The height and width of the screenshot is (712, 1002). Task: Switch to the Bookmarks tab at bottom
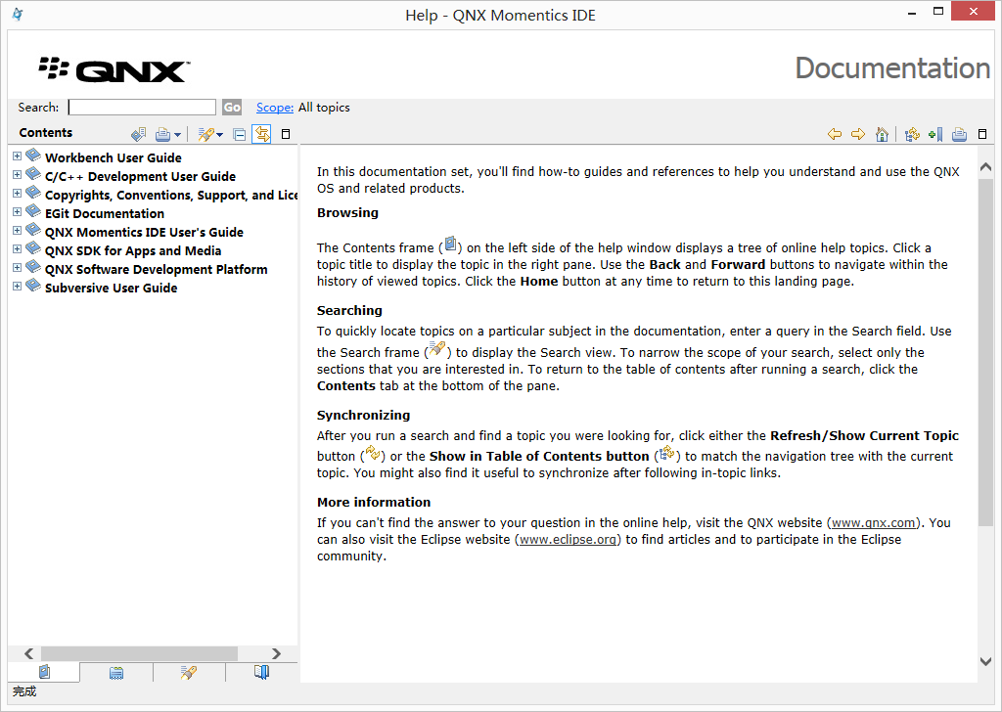click(x=261, y=672)
